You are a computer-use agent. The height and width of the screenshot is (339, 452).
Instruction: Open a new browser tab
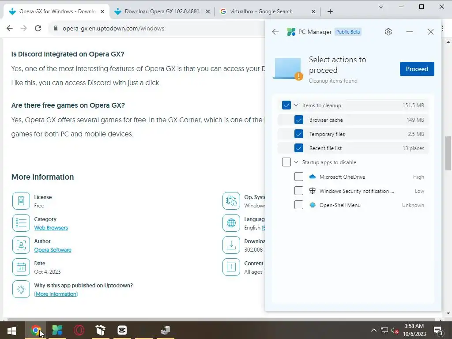coord(330,11)
